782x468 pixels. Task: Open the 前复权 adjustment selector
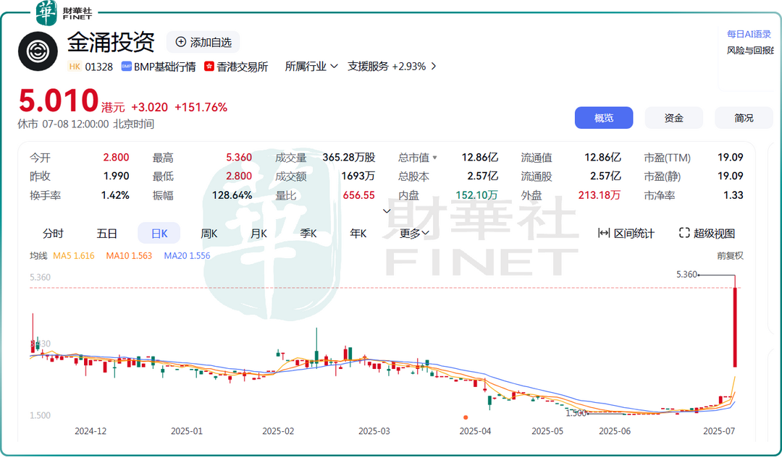tap(730, 255)
